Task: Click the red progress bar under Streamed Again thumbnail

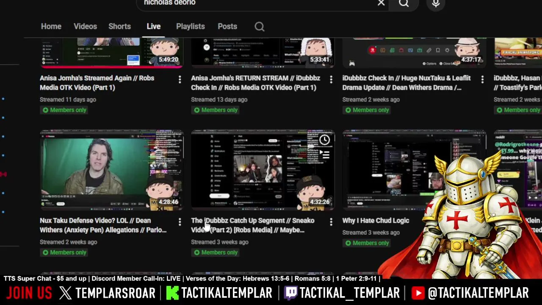Action: click(112, 67)
